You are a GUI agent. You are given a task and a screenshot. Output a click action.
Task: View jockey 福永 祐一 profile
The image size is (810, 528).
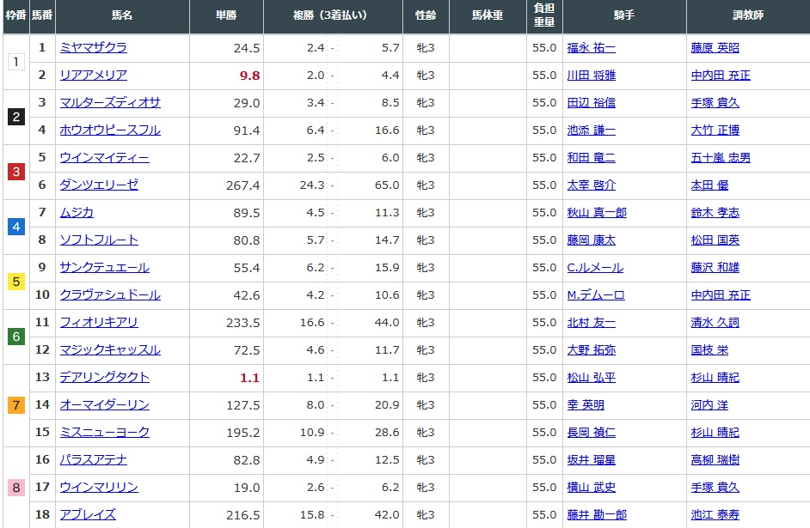pos(591,48)
